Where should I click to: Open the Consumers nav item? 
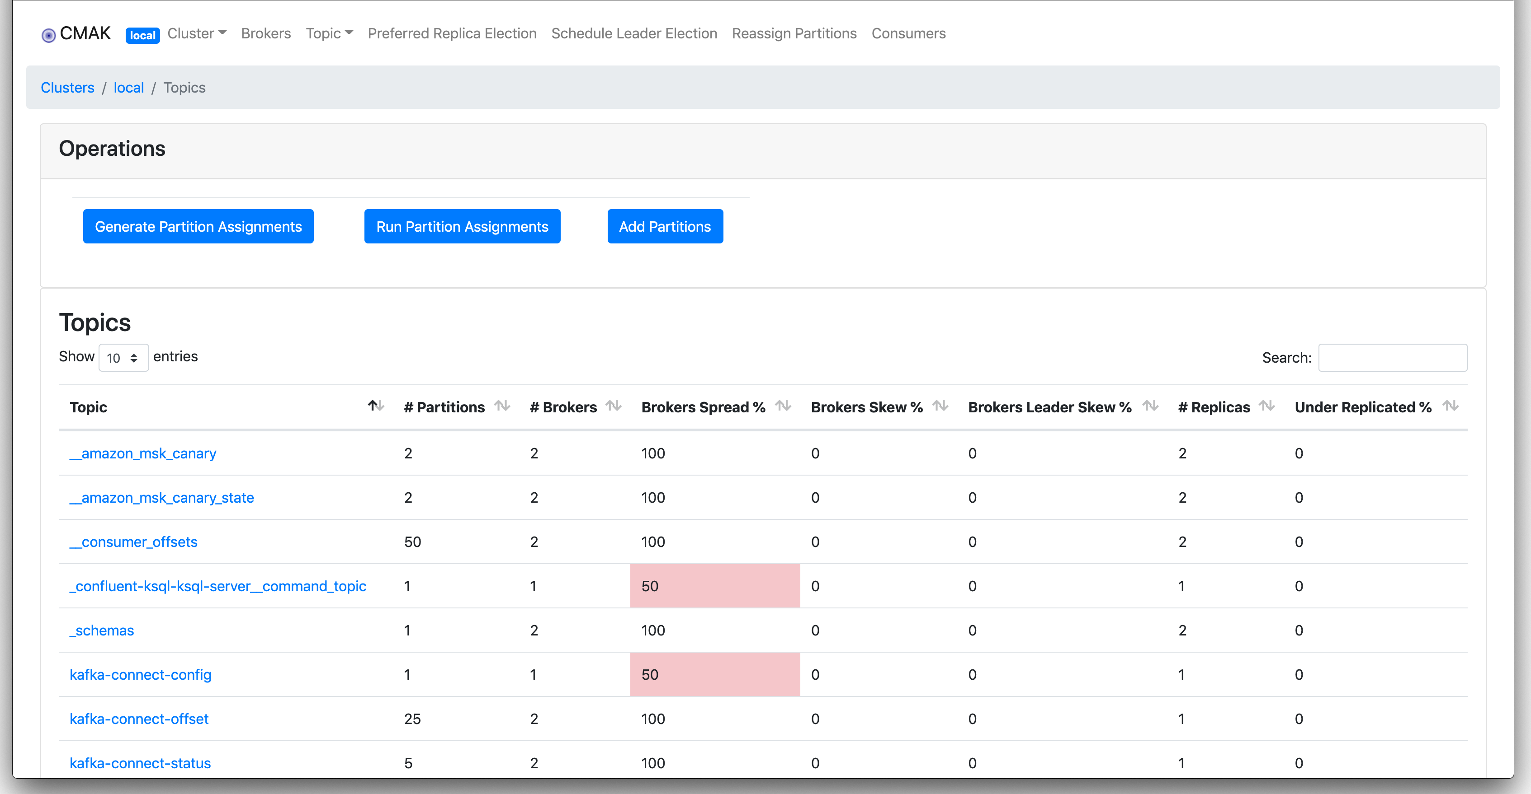pyautogui.click(x=908, y=34)
